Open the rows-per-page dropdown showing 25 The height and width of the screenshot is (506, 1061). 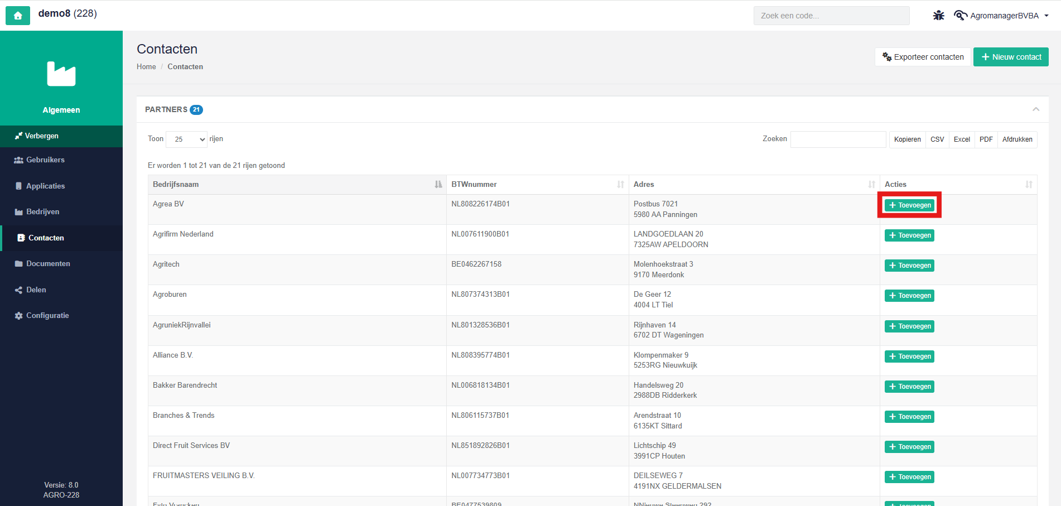pos(187,139)
